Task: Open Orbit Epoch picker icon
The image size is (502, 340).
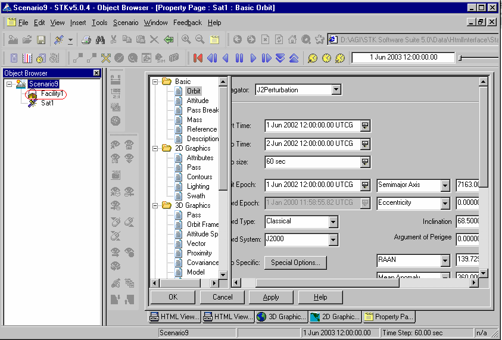Action: coord(365,185)
